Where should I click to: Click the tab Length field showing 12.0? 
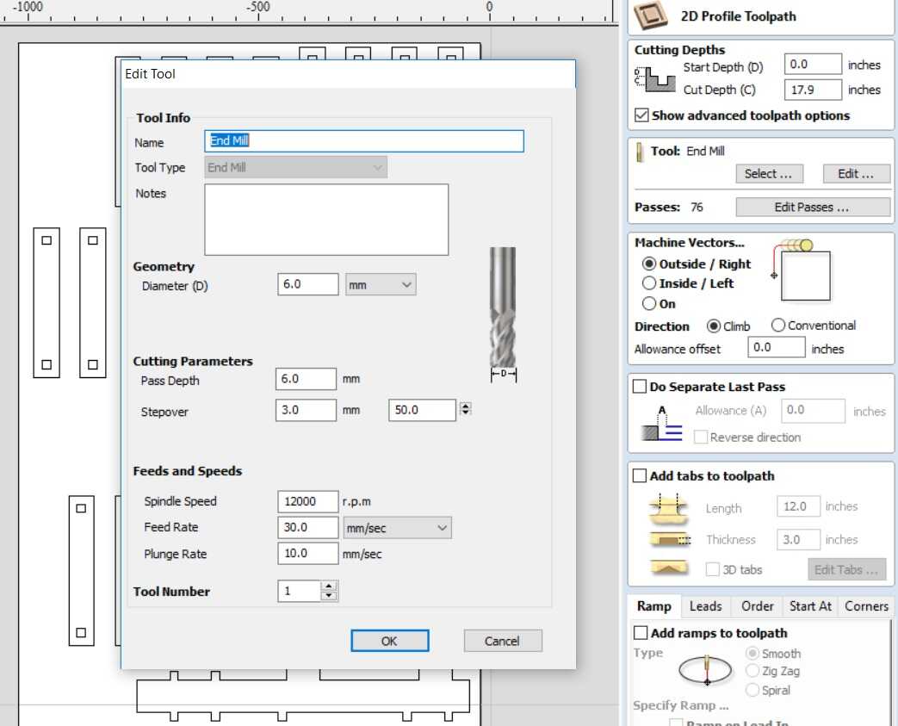(x=798, y=506)
